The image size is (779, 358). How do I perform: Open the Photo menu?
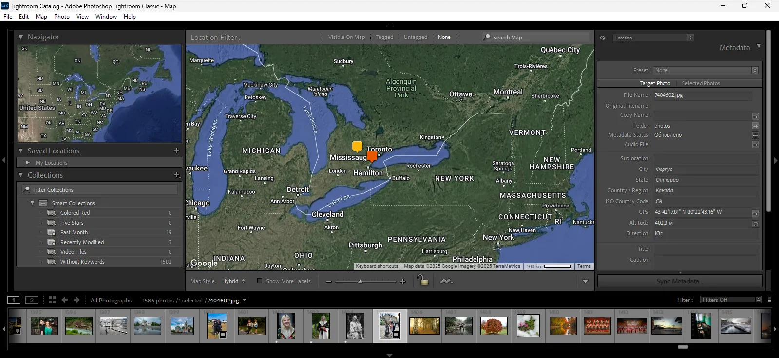coord(62,17)
